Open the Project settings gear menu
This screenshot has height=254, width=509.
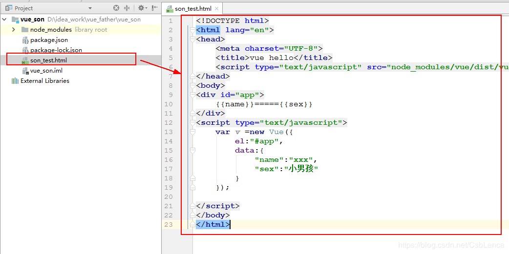pyautogui.click(x=142, y=8)
